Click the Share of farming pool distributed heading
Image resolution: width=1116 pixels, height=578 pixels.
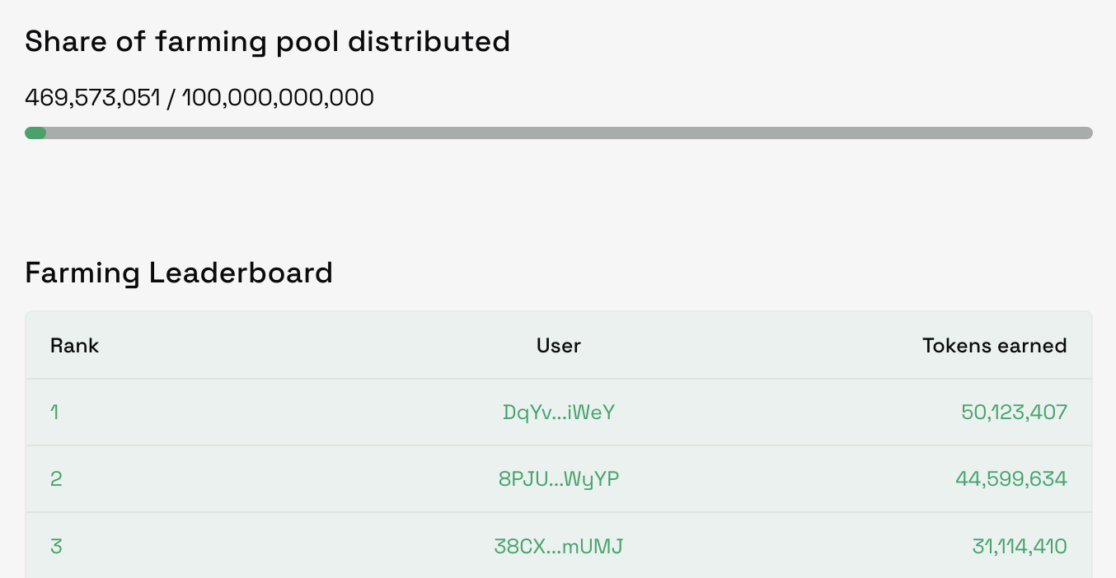click(267, 41)
